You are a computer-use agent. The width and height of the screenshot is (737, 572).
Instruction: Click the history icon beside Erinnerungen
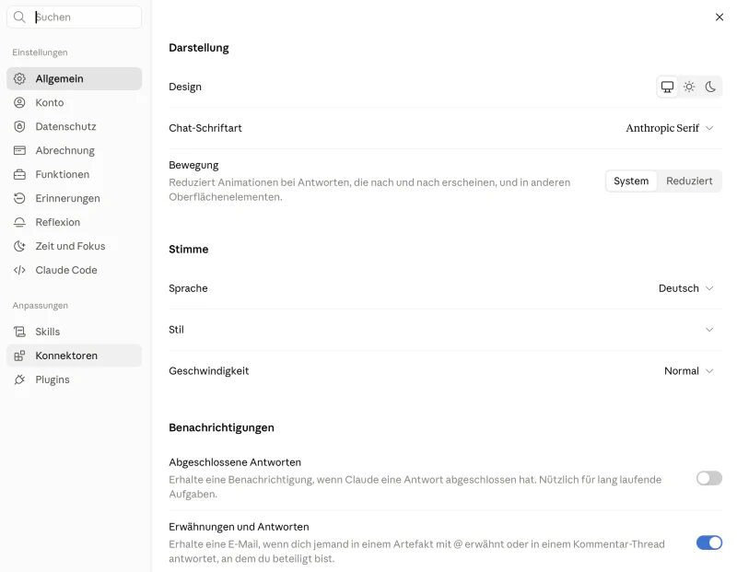tap(19, 198)
